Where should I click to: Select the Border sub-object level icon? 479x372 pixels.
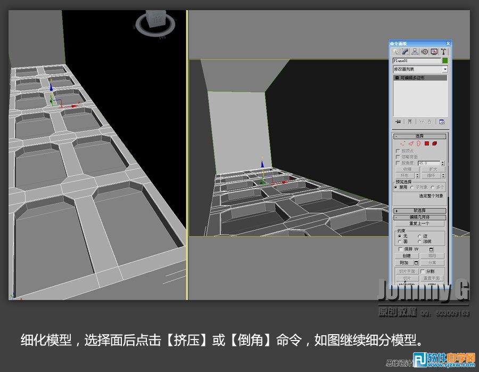[x=418, y=143]
